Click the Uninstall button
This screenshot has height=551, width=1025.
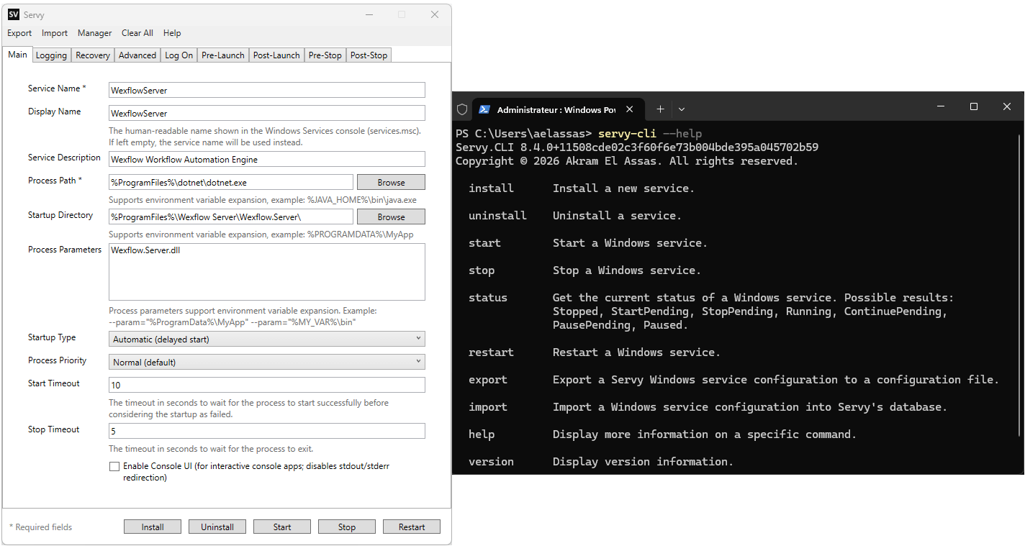click(217, 527)
